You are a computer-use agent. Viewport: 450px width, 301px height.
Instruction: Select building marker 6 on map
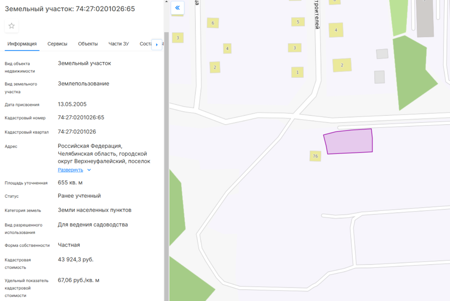tap(212, 23)
